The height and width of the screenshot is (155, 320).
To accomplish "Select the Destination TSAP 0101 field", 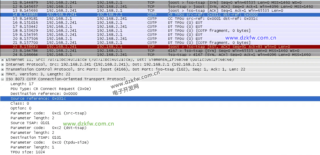I will coord(36,138).
